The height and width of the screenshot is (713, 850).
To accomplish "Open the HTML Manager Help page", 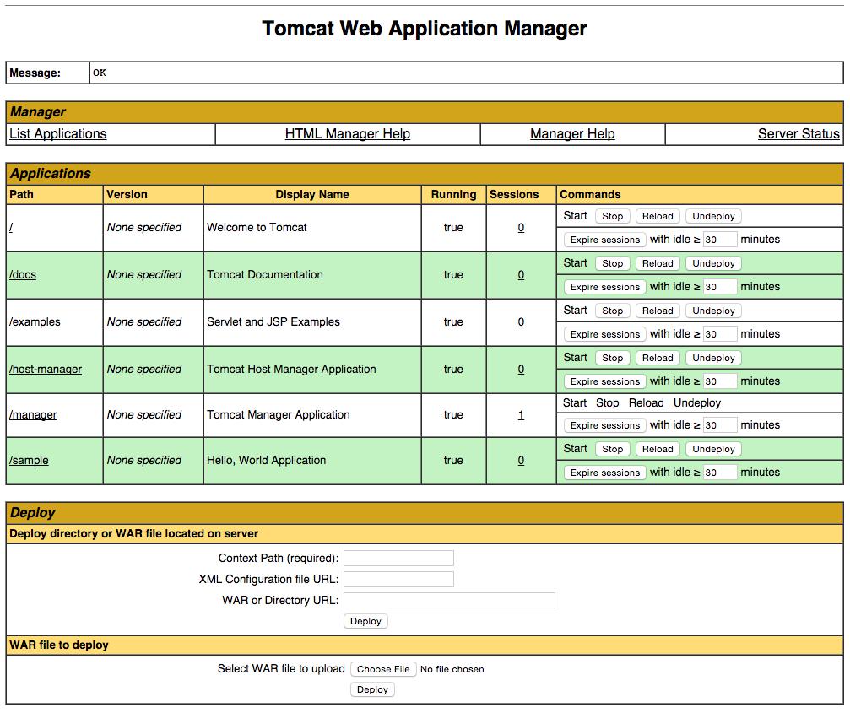I will [x=347, y=133].
